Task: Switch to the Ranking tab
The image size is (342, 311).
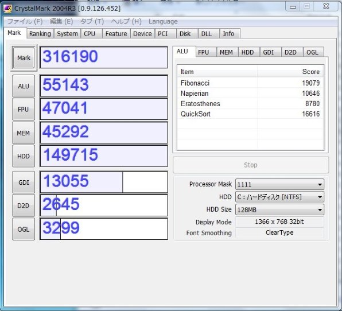Action: point(40,34)
